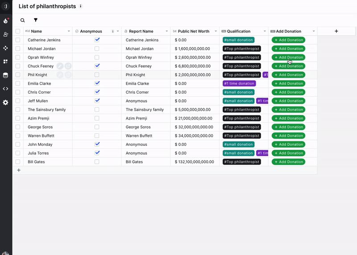
Task: Open the dashboard blocks sidebar icon
Action: [6, 62]
